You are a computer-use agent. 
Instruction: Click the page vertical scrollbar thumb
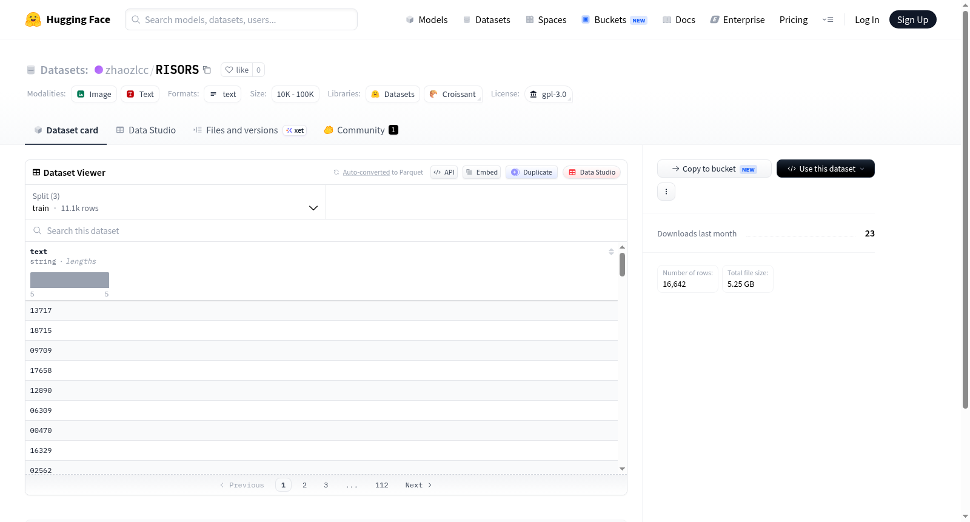965,209
